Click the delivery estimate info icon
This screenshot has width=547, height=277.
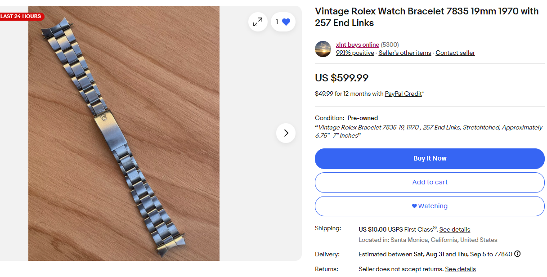517,254
